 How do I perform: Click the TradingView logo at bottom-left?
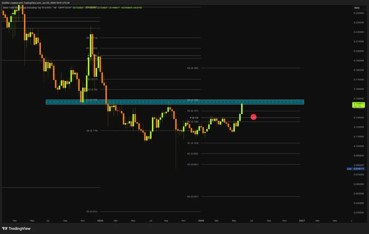[x=16, y=228]
